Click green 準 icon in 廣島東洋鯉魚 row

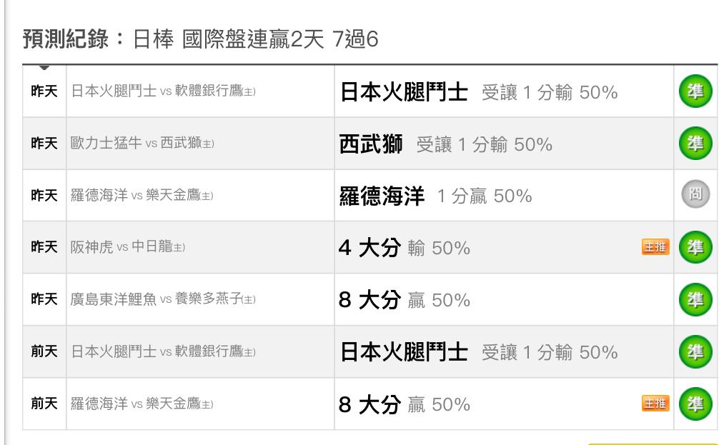[695, 300]
